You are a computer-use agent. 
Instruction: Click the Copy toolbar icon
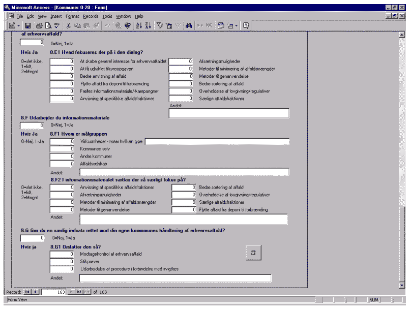pyautogui.click(x=77, y=25)
